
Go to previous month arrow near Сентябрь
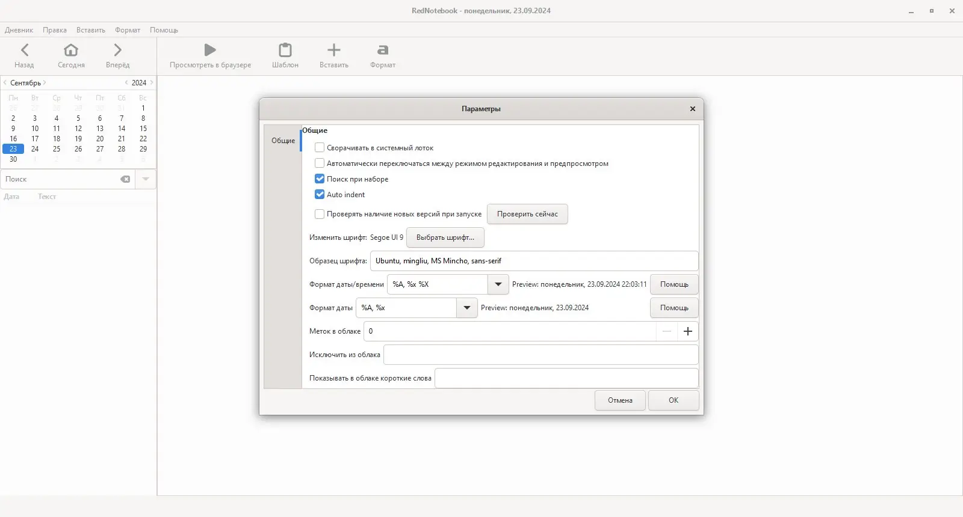pyautogui.click(x=5, y=82)
